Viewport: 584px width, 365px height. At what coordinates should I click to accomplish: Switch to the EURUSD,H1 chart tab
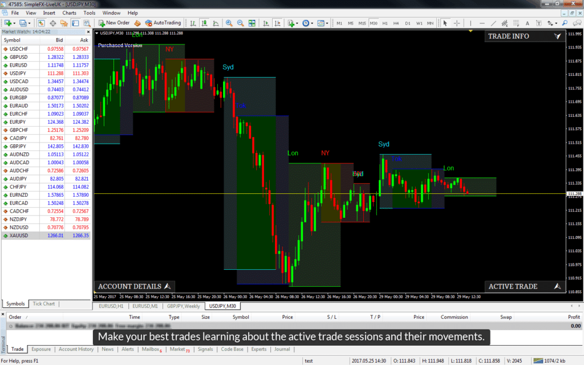112,306
